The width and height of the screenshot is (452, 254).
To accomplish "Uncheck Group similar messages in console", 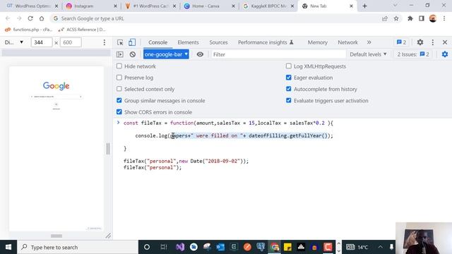I will click(119, 100).
